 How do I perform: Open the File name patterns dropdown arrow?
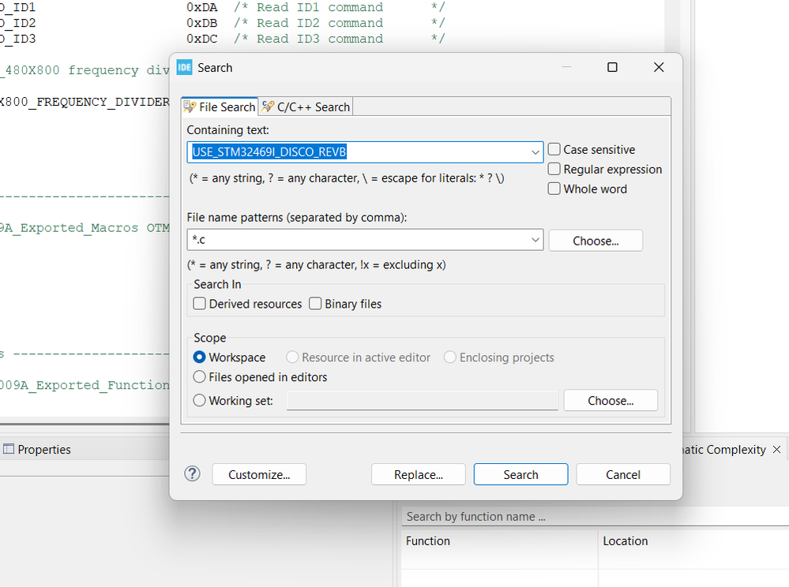535,240
